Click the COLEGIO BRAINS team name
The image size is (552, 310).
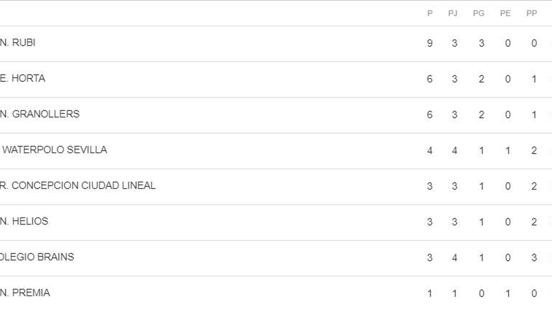[37, 257]
